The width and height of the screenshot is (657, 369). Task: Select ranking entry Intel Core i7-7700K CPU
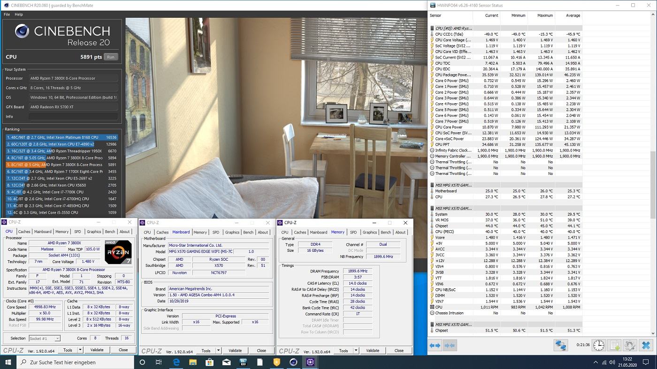click(62, 192)
